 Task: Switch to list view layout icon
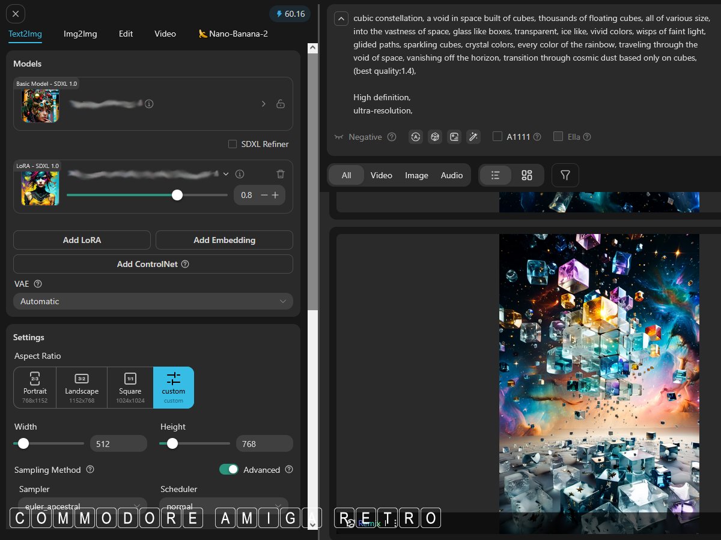point(496,175)
